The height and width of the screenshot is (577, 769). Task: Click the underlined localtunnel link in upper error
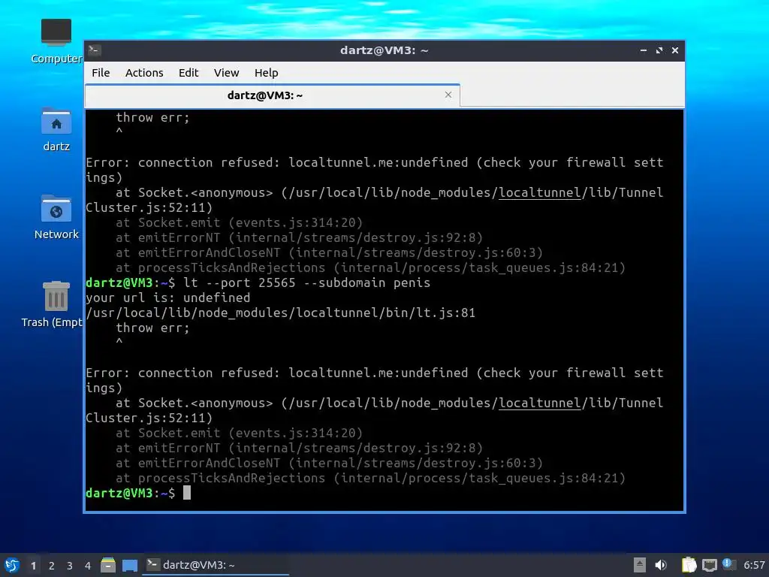[539, 192]
